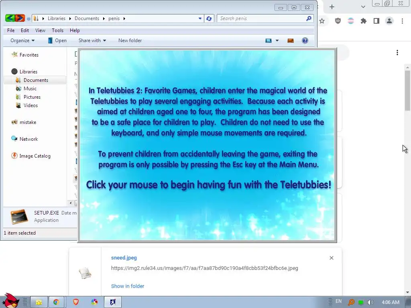Select the Music library
Screen dimensions: 411x308
point(30,89)
